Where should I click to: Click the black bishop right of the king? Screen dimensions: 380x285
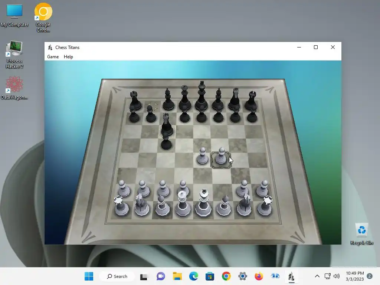218,100
